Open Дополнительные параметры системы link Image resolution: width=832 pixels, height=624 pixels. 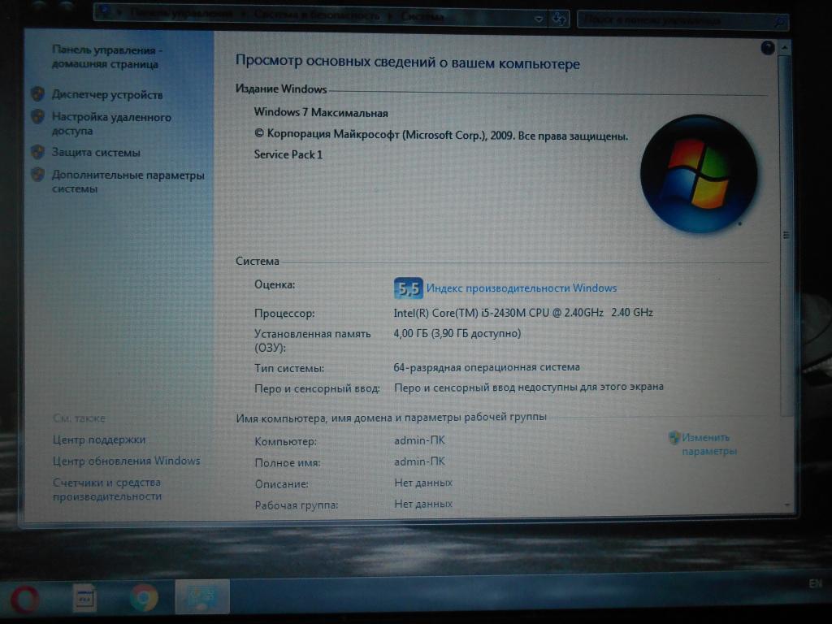128,182
